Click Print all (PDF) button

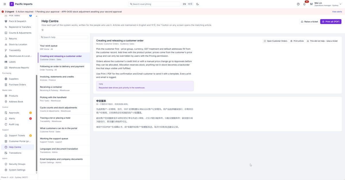(331, 21)
